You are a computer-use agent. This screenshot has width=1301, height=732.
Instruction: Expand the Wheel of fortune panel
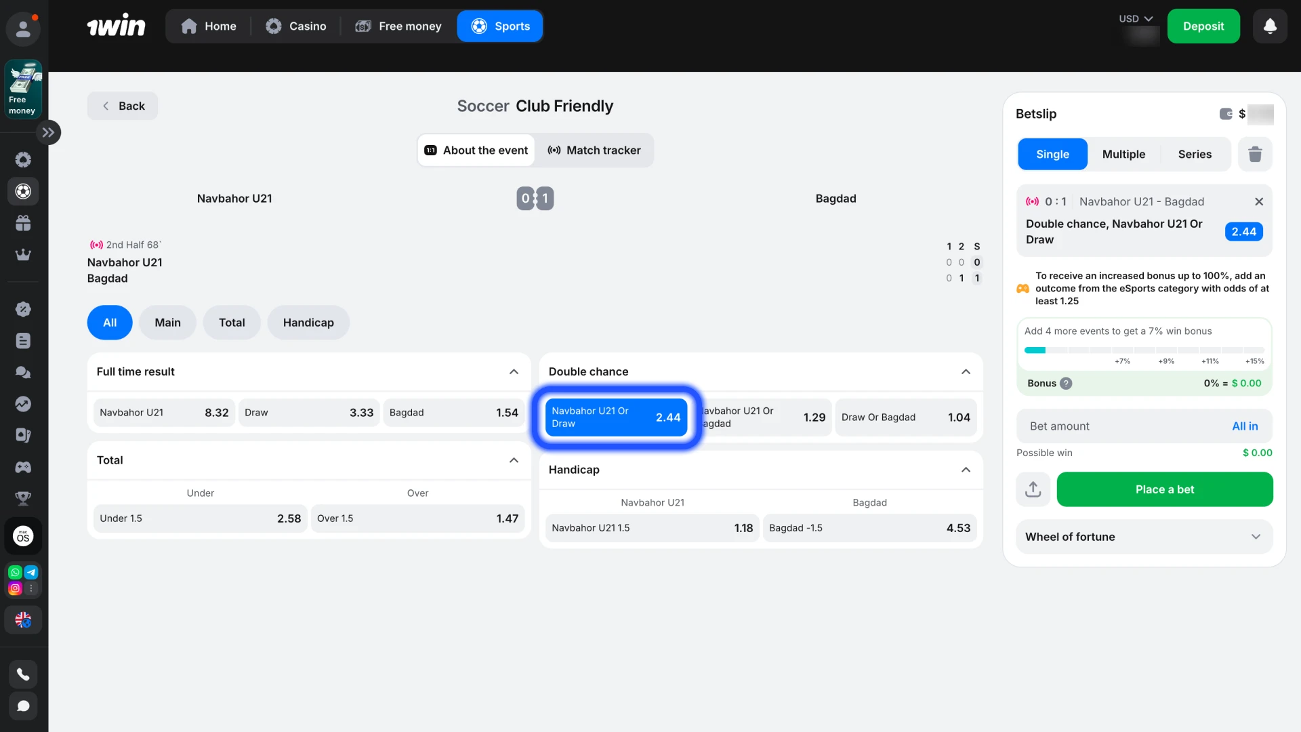1255,537
